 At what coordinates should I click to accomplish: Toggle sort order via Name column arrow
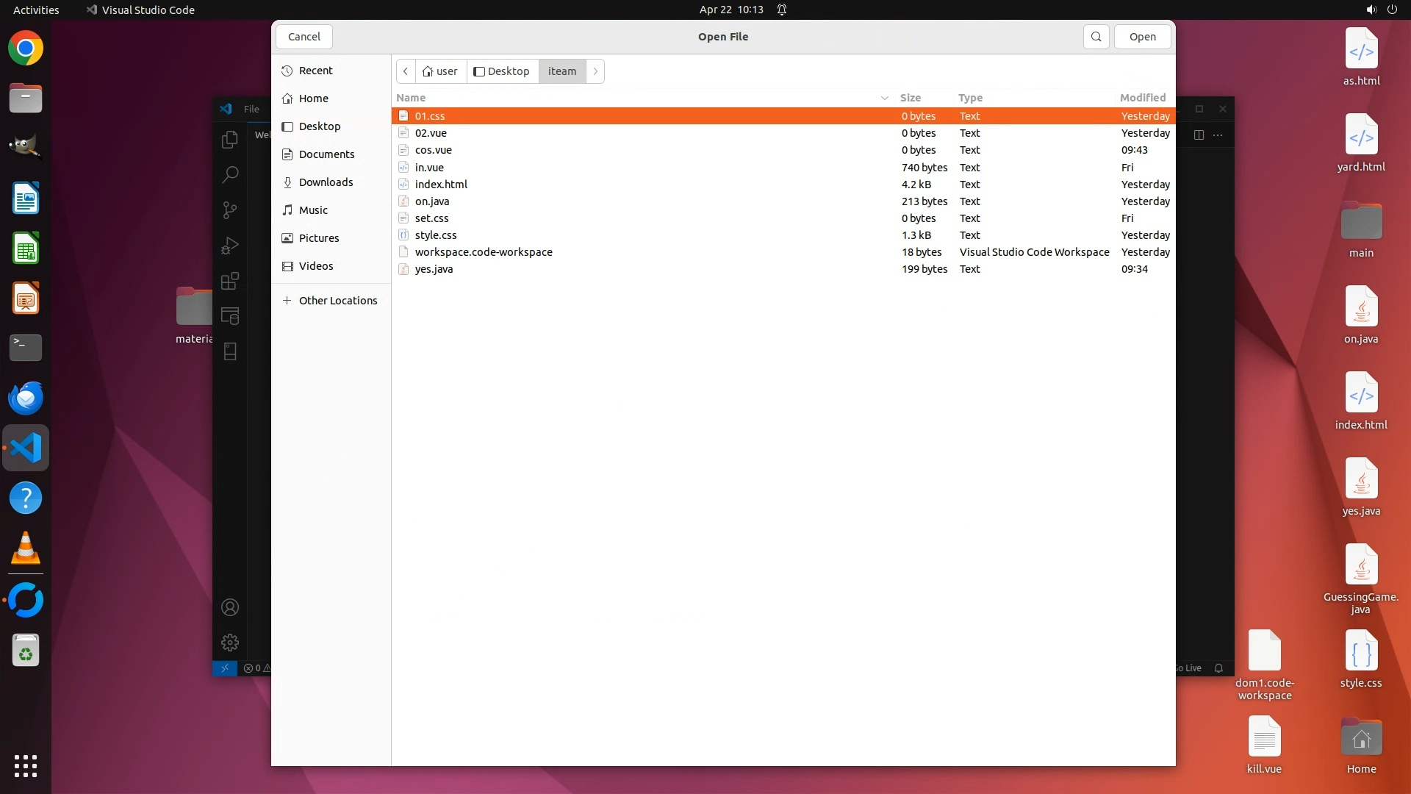point(884,98)
